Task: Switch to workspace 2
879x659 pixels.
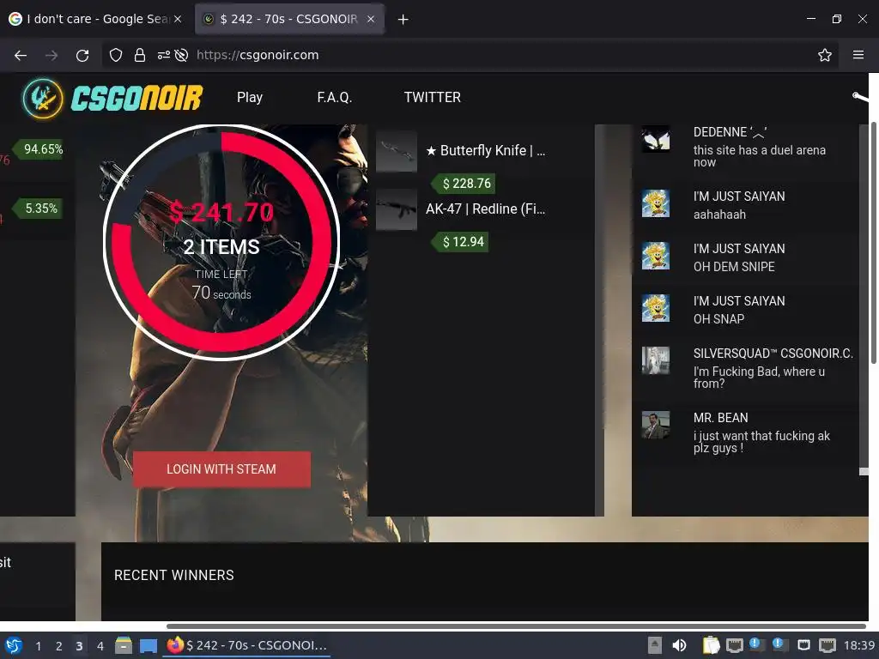Action: coord(59,646)
